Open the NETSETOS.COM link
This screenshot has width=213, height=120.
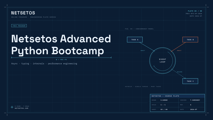click(22, 108)
